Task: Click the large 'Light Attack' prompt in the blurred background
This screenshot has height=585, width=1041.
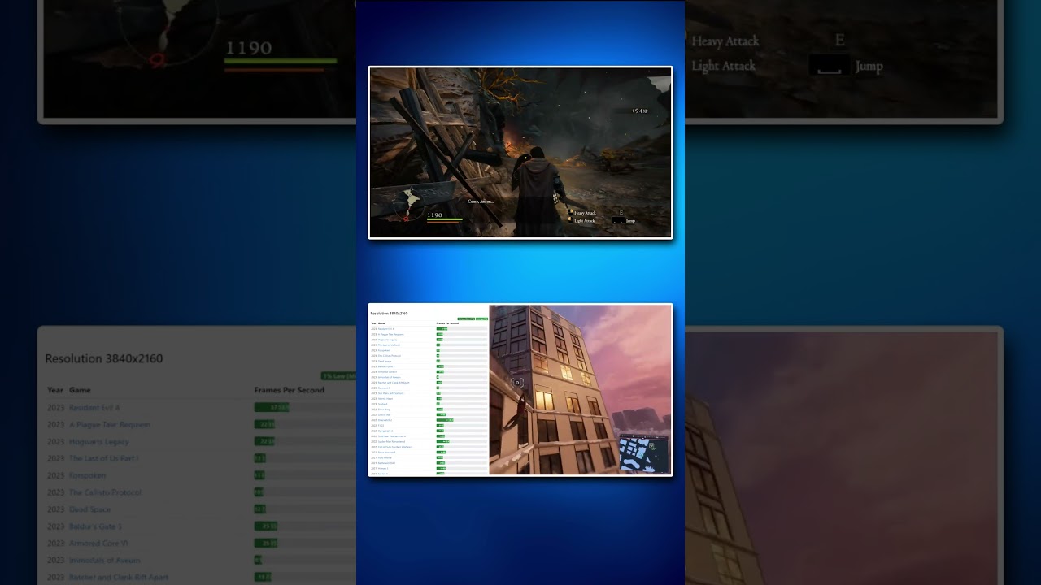Action: (723, 66)
